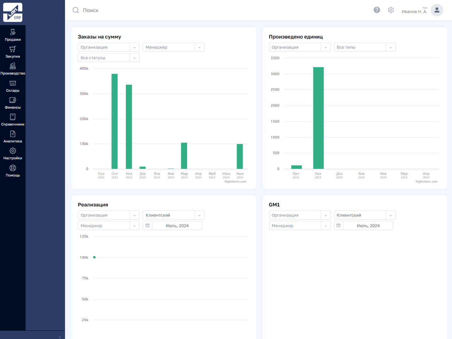
Task: Click the Мар 2024 bar in Заказы на сумму
Action: (184, 156)
